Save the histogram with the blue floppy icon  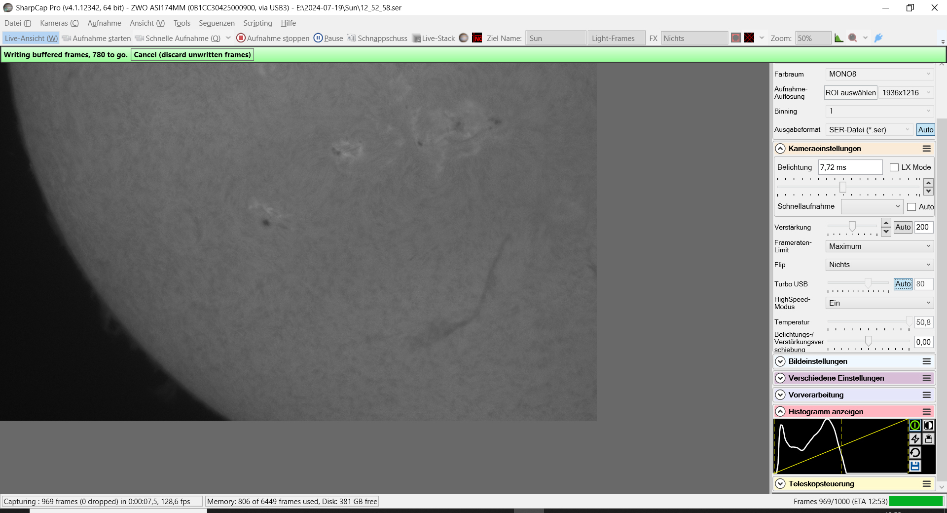(915, 466)
